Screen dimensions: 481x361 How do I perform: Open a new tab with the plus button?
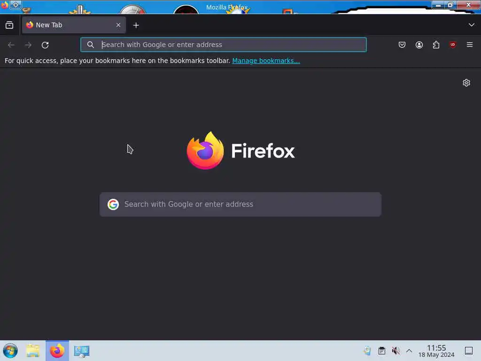136,25
